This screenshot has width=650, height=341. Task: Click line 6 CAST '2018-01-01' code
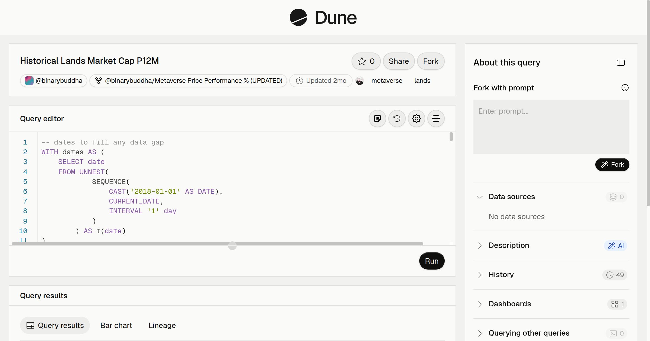pyautogui.click(x=165, y=192)
